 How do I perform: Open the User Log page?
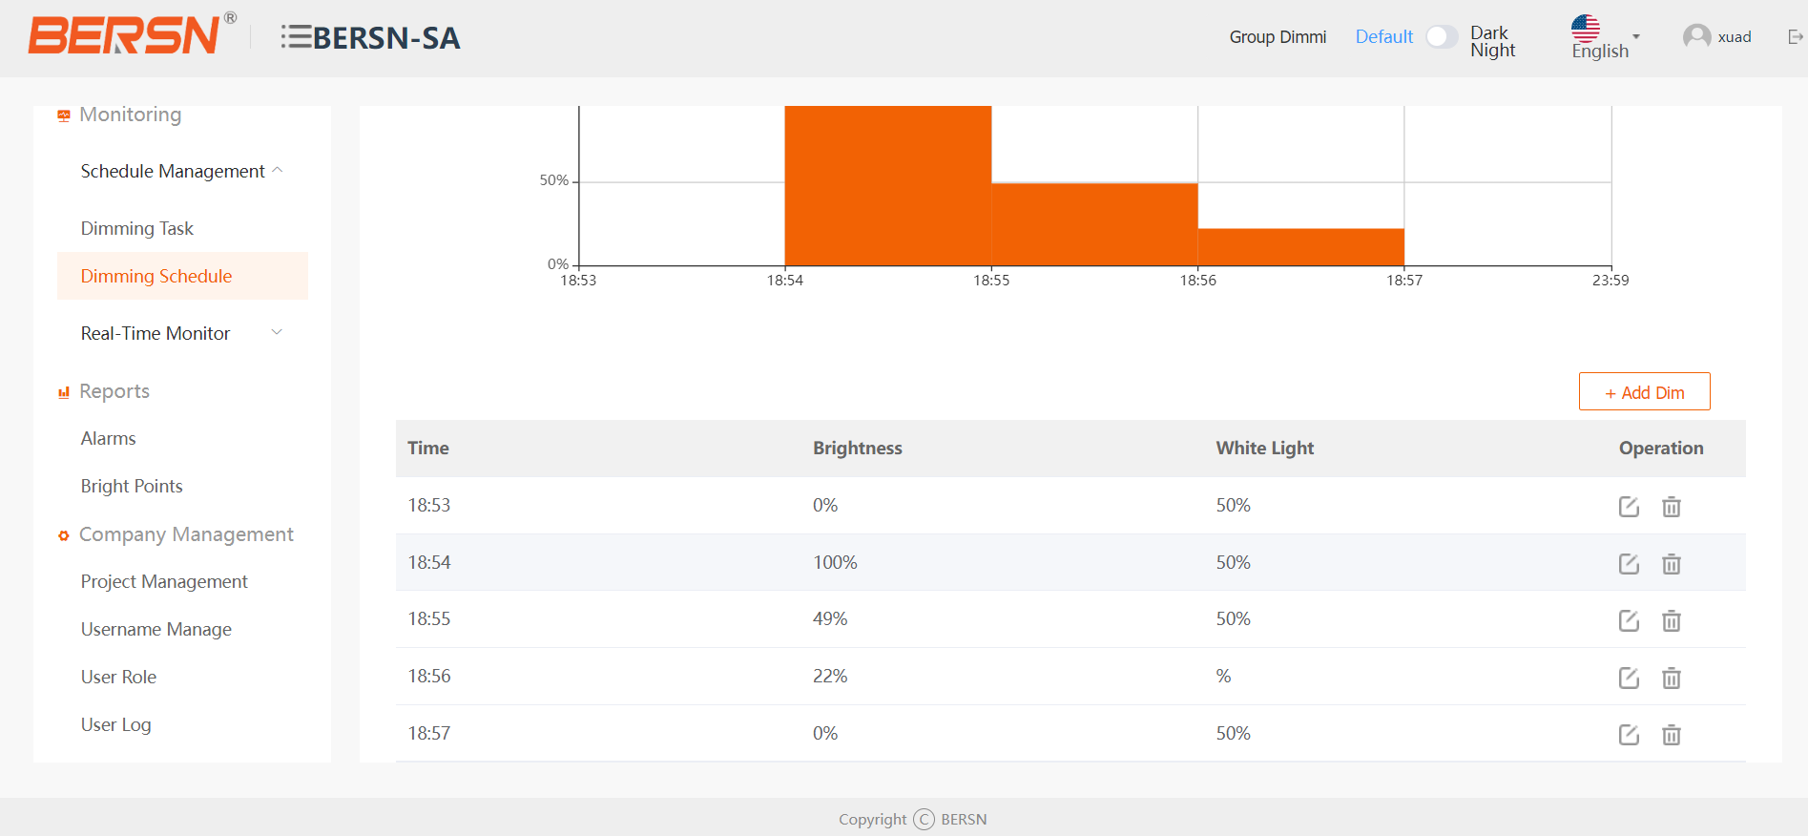116,724
